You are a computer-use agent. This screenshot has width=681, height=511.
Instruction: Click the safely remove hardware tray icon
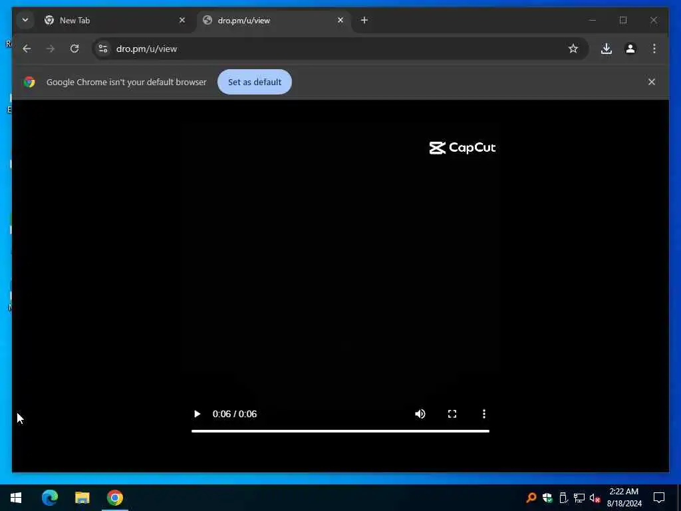click(x=563, y=498)
